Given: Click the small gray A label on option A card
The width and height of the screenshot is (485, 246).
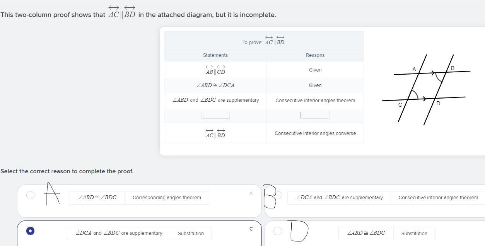Looking at the screenshot, I should click(x=251, y=193).
